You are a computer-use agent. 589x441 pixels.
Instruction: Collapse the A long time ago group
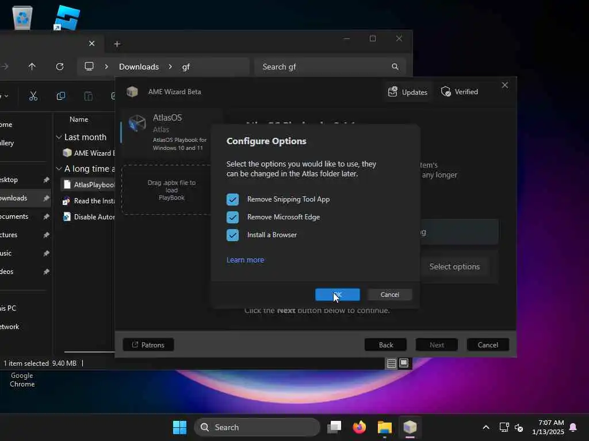59,169
